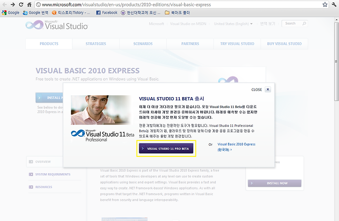
Task: Expand United States (English) language dropdown
Action: pos(233,24)
